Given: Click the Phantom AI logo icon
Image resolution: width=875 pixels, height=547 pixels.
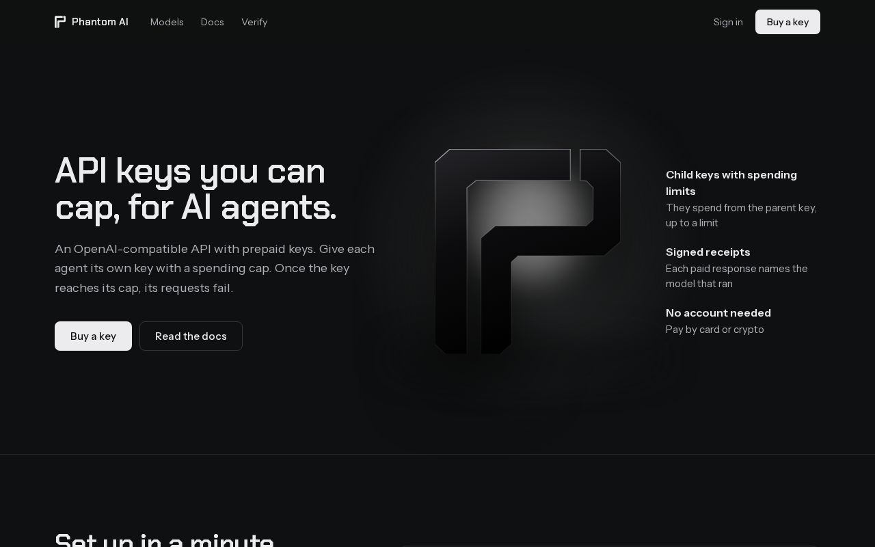Looking at the screenshot, I should (60, 22).
